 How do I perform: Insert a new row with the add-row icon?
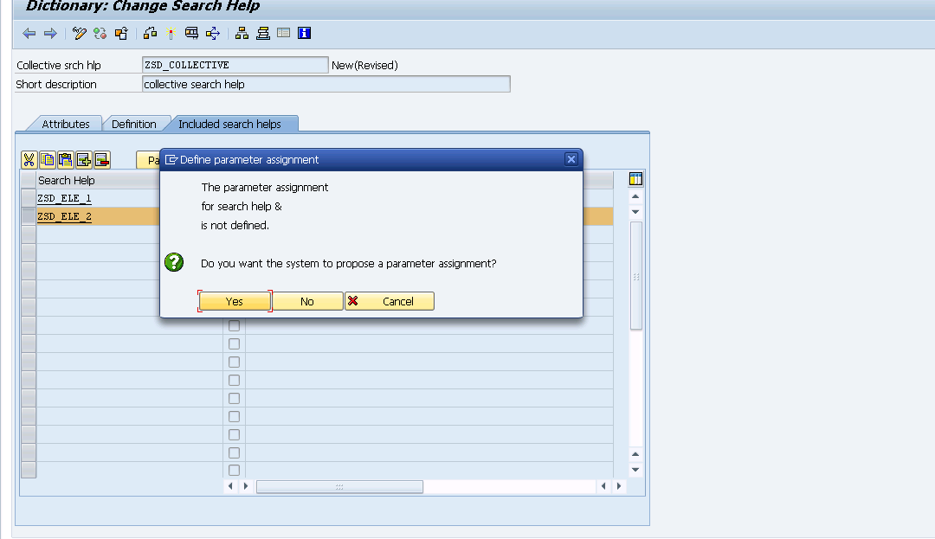84,159
